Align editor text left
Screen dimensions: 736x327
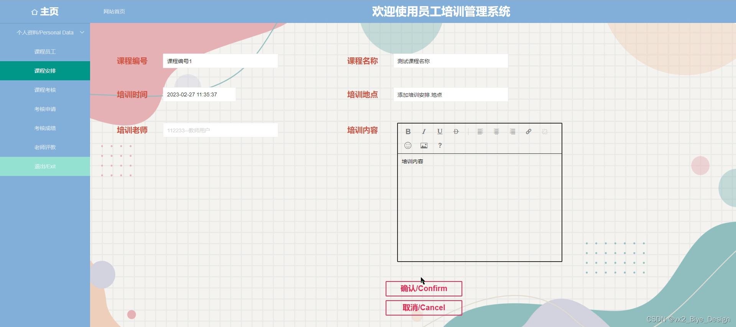coord(480,132)
